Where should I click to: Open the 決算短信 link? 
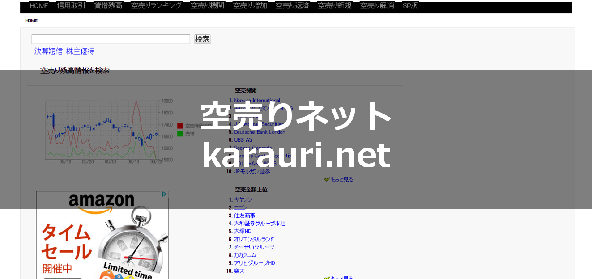coord(49,51)
